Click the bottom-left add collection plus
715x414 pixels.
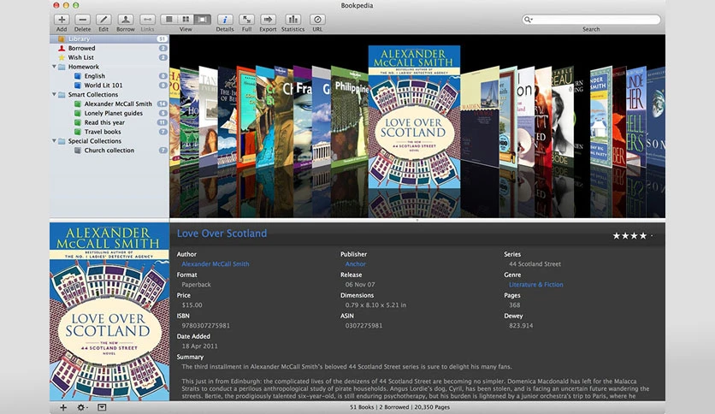click(63, 408)
